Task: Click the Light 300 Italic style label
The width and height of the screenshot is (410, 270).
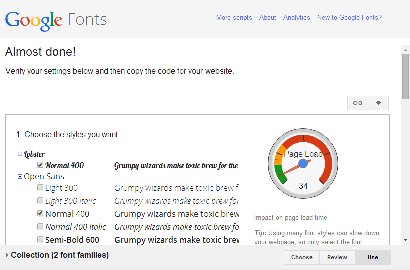Action: [x=70, y=201]
